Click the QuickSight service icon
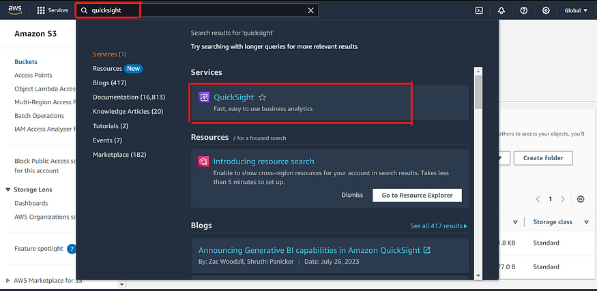 coord(204,97)
